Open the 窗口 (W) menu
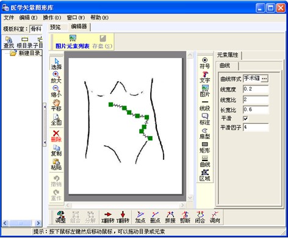This screenshot has width=288, height=238. click(x=76, y=18)
